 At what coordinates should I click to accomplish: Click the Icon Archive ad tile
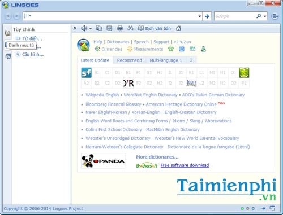point(191,83)
